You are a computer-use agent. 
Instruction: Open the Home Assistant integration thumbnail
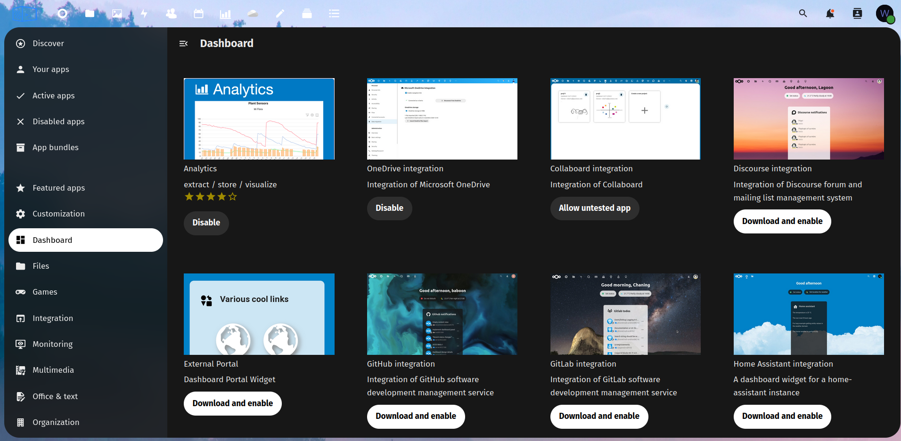(x=809, y=314)
